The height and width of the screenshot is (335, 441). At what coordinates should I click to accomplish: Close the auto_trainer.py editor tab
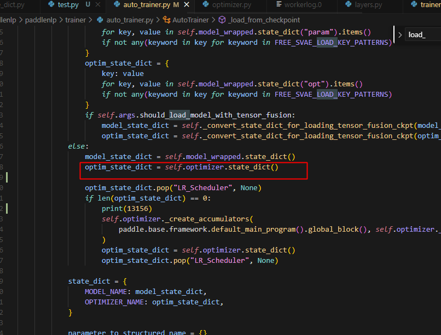(x=185, y=5)
